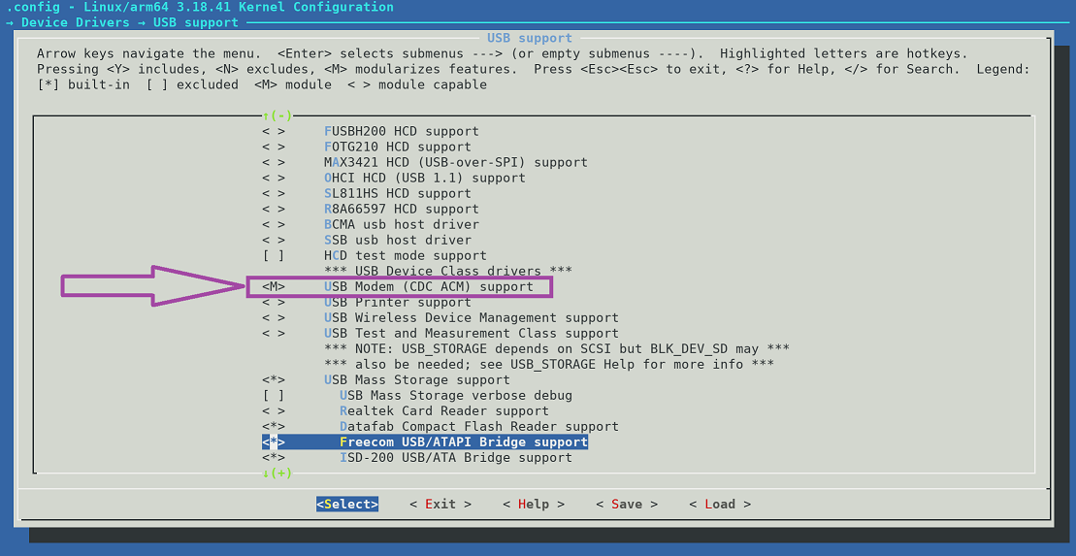Click the Datafab Compact Flash Reader state marker
This screenshot has height=556, width=1076.
[x=274, y=426]
